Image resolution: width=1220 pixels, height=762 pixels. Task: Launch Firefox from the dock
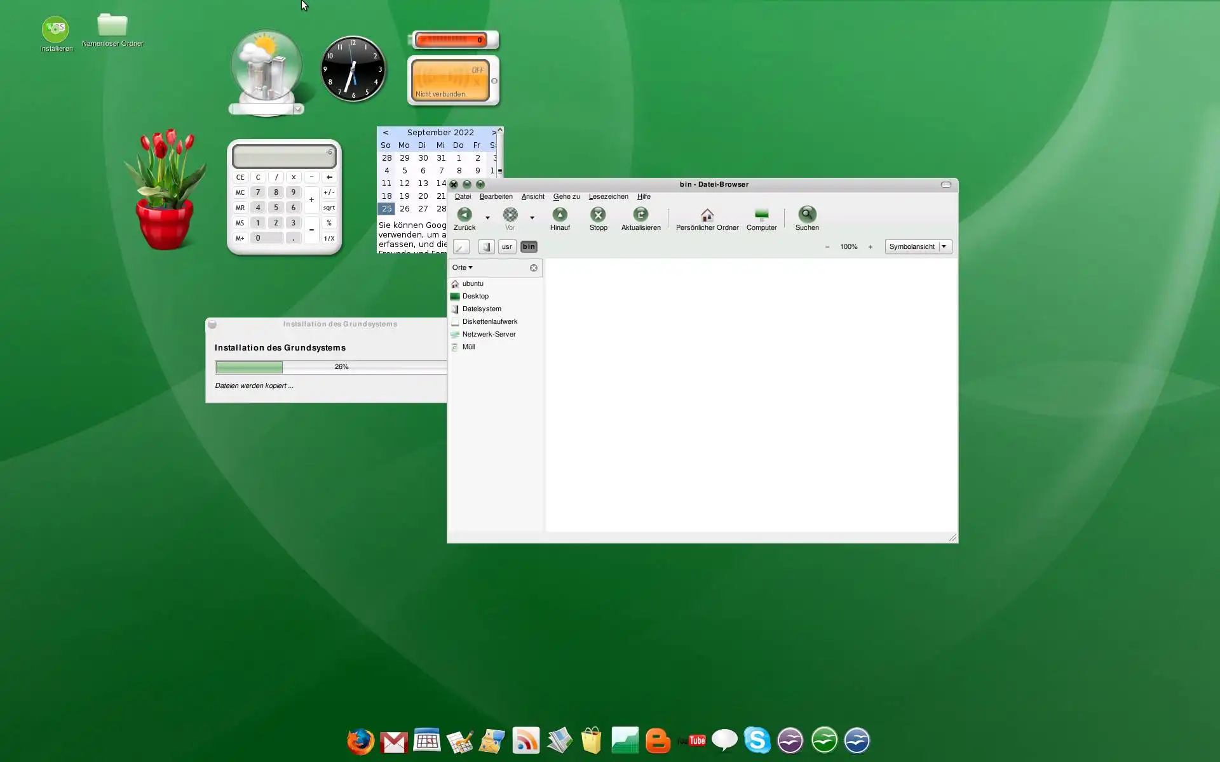360,740
